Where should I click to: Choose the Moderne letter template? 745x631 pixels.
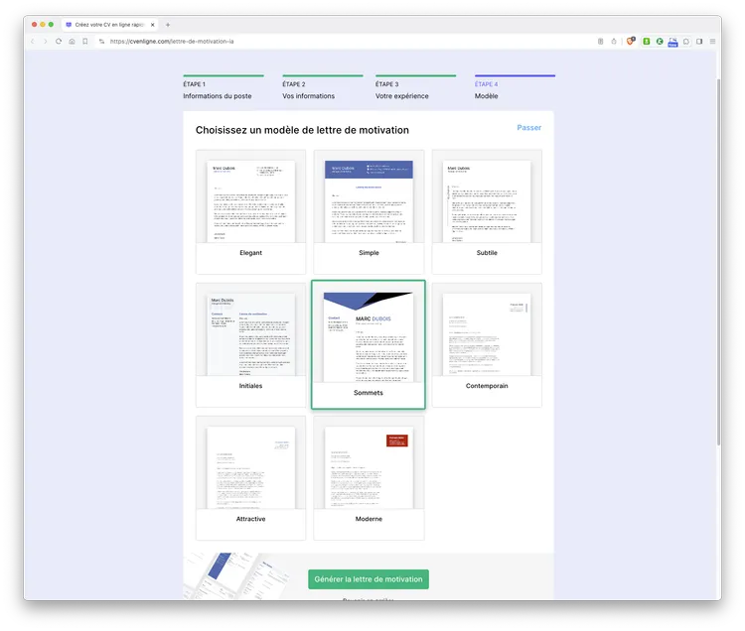click(x=369, y=478)
